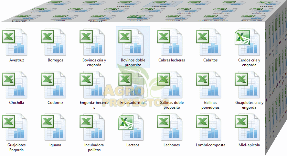Click the Engorda-becerros file icon
The width and height of the screenshot is (287, 156).
[x=92, y=85]
